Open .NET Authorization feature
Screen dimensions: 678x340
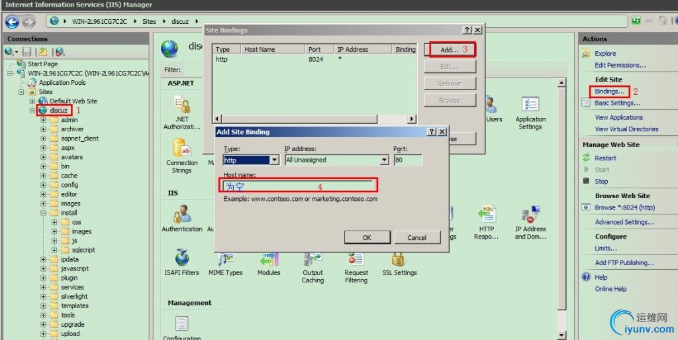coord(182,113)
